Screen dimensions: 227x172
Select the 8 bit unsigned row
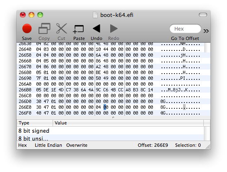(110, 138)
